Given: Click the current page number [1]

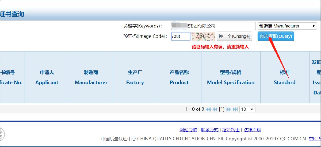Looking at the screenshot, I should pos(221,109).
